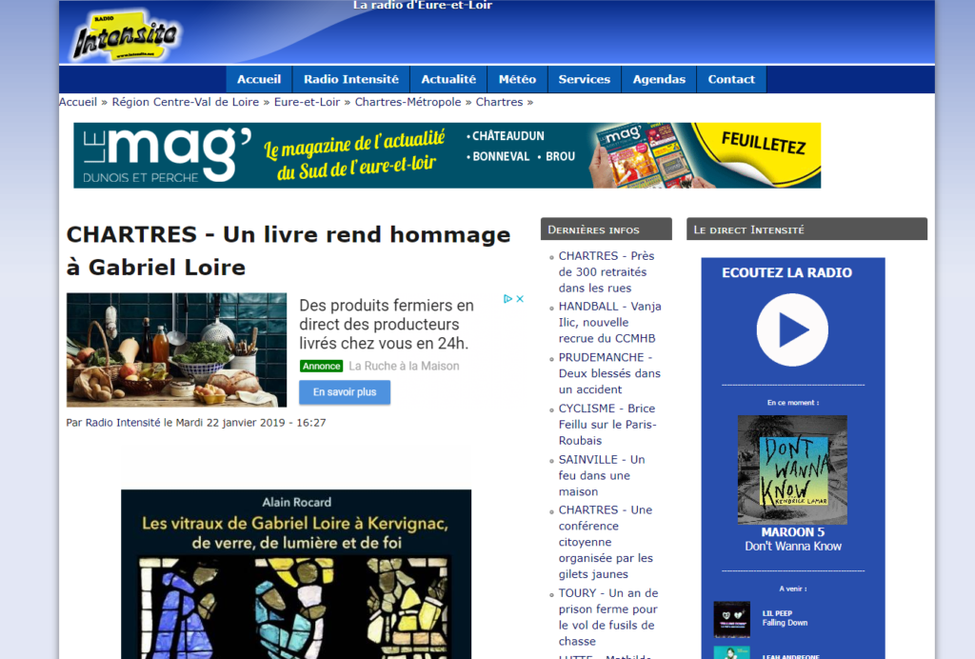Click the 'ECOUTEZ LA RADIO' heading
This screenshot has width=975, height=659.
click(786, 272)
